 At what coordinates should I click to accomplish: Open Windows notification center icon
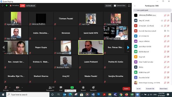pos(168,95)
